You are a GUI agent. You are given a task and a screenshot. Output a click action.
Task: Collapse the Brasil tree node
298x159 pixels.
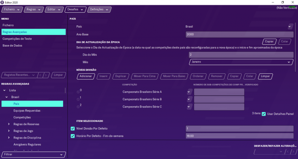pos(7,97)
